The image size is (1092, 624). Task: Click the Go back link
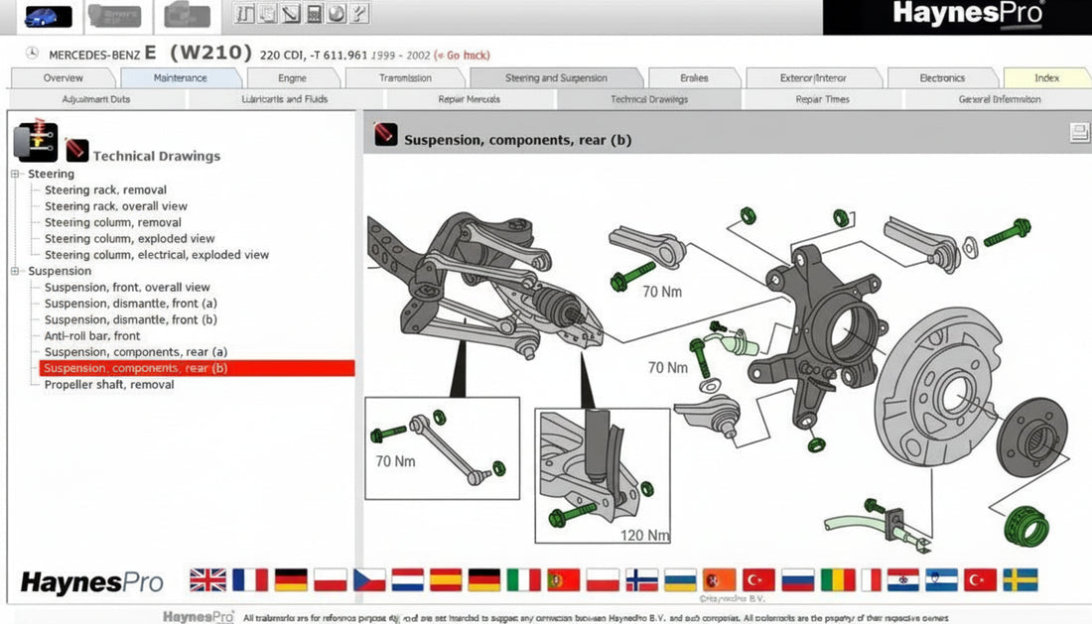tap(462, 55)
